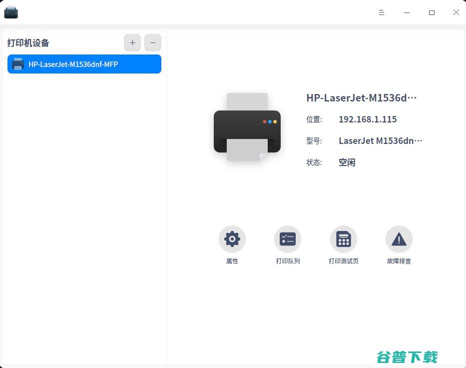Click the 空闲 status text
The image size is (466, 368).
click(347, 162)
